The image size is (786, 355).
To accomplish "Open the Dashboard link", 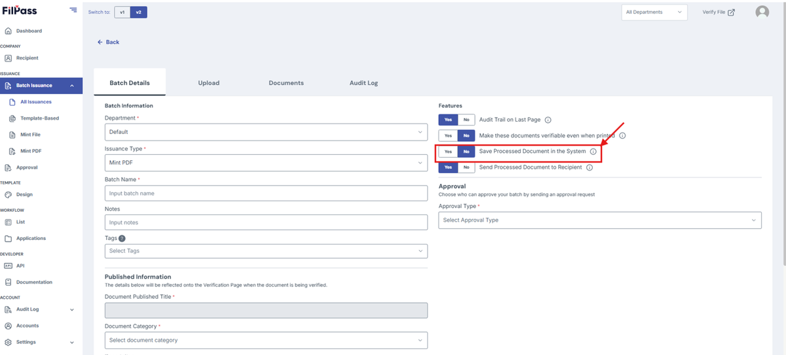I will coord(29,31).
